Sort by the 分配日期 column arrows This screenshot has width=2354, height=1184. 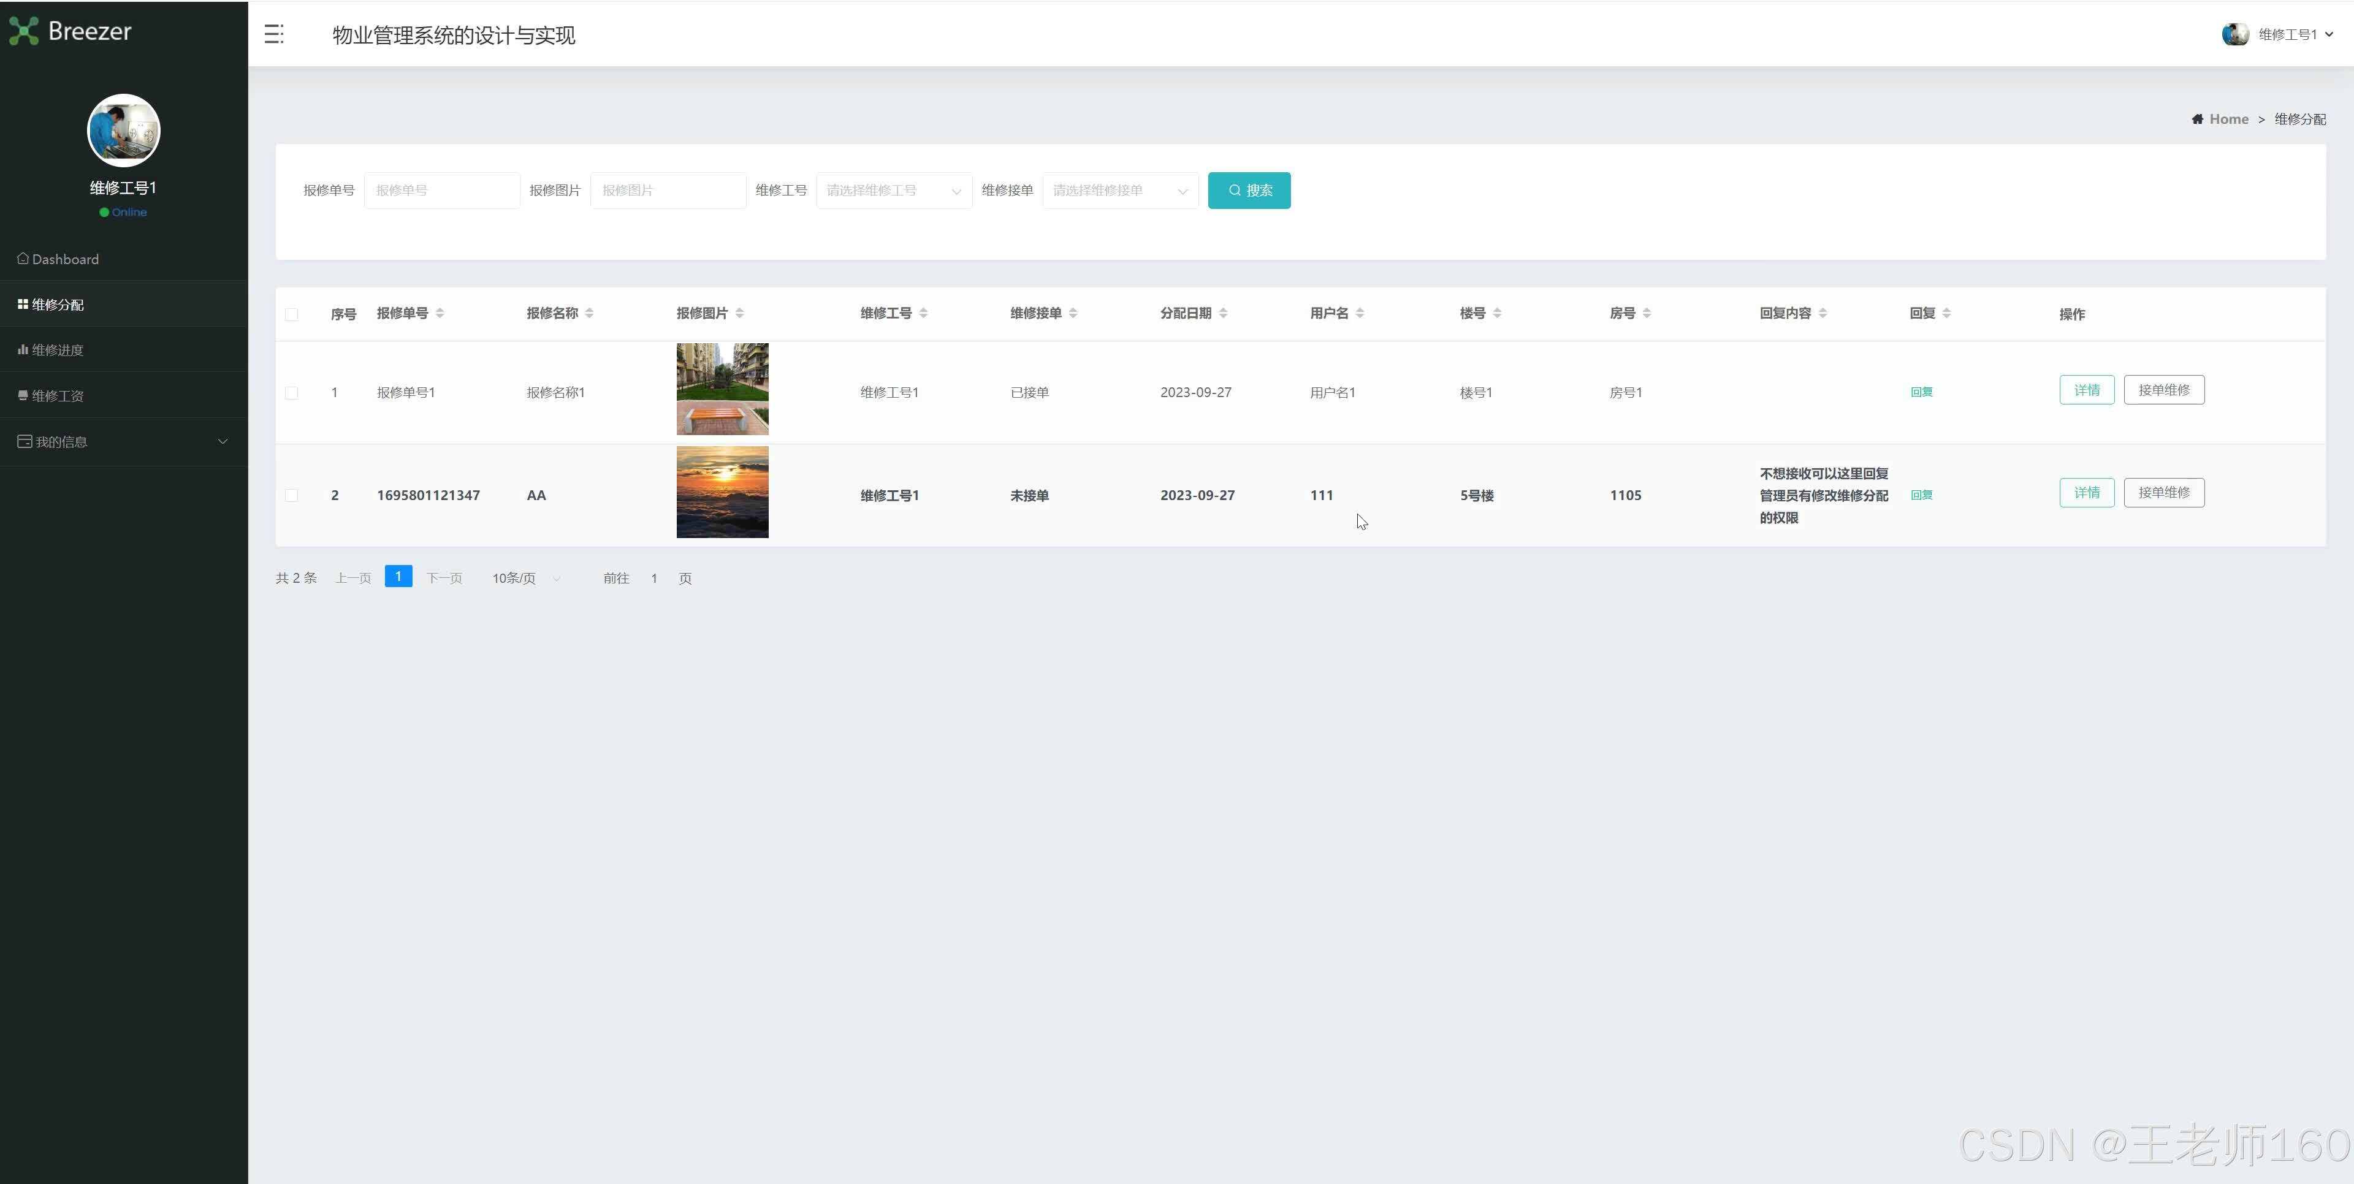click(x=1223, y=313)
